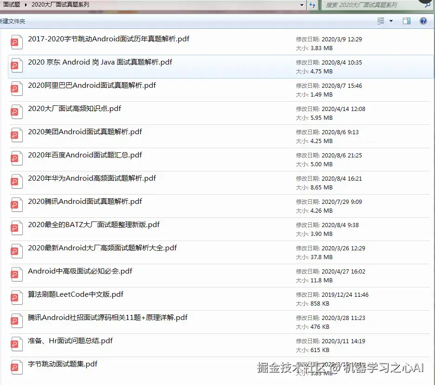Select file name Android中高级面试必知必会.pdf

[80, 271]
